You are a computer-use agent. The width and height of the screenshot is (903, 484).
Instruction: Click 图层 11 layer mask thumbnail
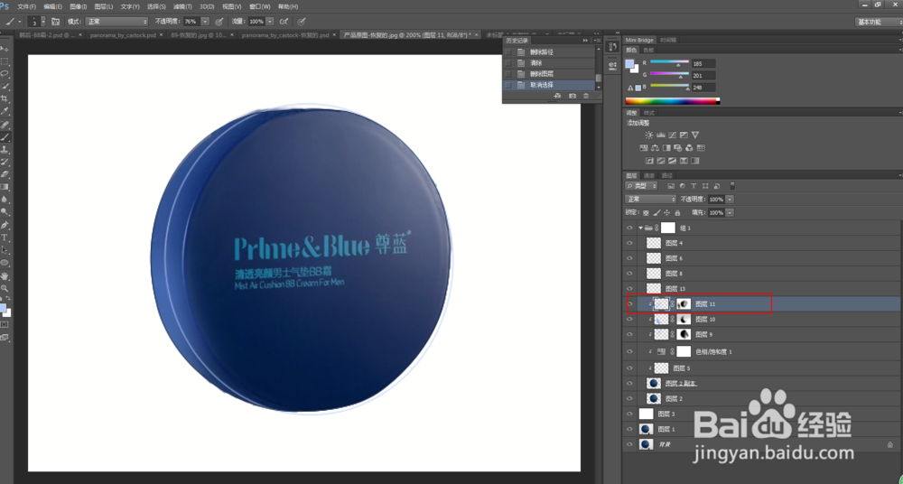click(684, 303)
